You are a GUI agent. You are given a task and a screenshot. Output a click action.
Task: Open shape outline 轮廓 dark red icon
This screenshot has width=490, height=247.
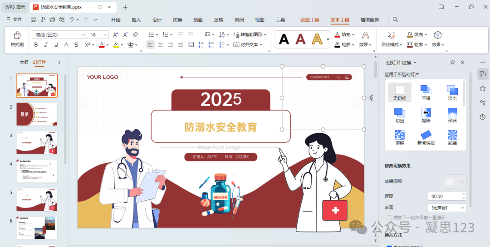tap(417, 45)
